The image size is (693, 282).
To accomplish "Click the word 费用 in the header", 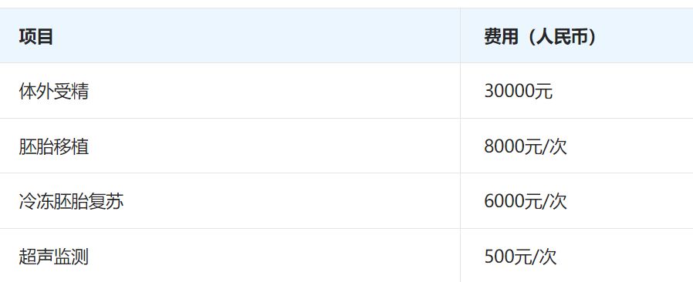I will point(501,36).
